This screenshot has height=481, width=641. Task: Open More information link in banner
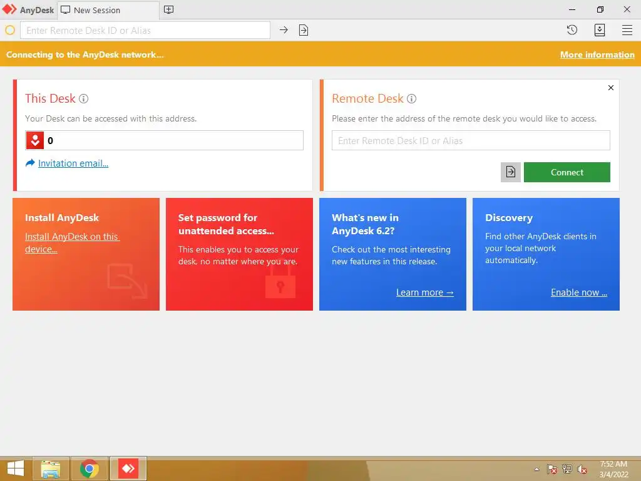pos(597,54)
